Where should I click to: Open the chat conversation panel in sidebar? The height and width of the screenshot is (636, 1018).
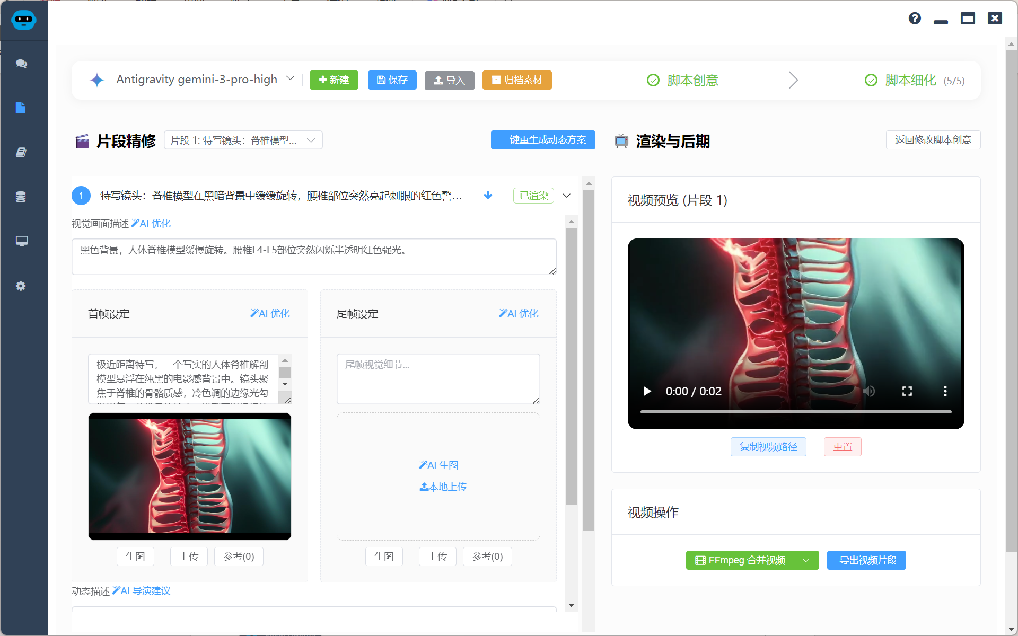coord(21,64)
